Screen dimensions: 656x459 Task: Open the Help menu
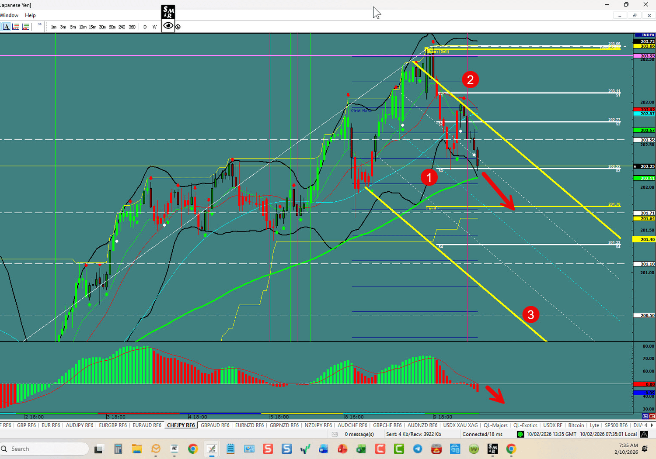pos(30,15)
